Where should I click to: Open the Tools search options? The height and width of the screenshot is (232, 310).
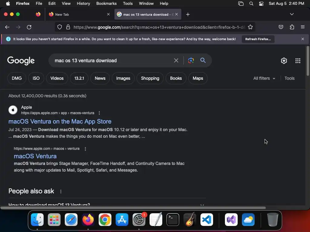pyautogui.click(x=289, y=78)
